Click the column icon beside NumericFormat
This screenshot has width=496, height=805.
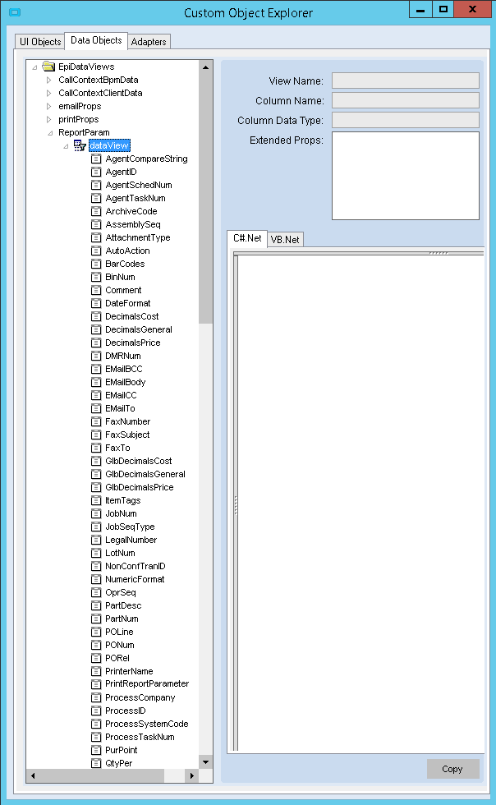point(96,579)
